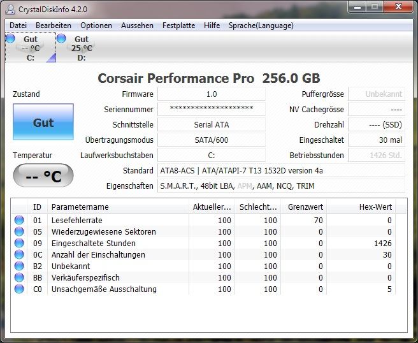Click the Firmware field showing 1.0
Image resolution: width=418 pixels, height=343 pixels.
212,94
